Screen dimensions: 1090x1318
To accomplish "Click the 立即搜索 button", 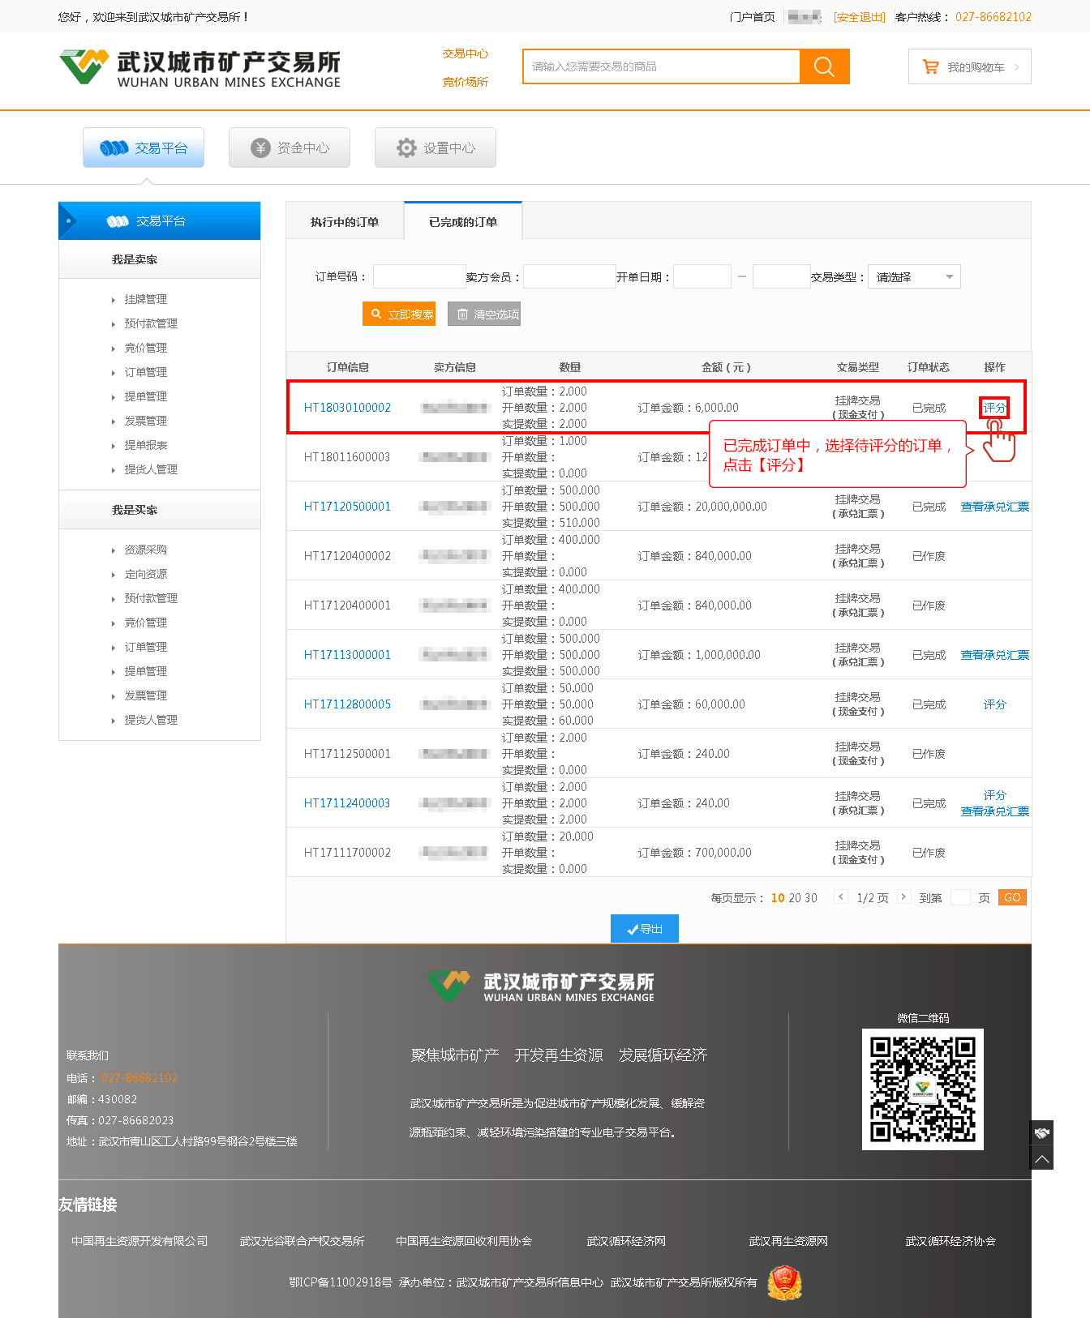I will point(399,315).
